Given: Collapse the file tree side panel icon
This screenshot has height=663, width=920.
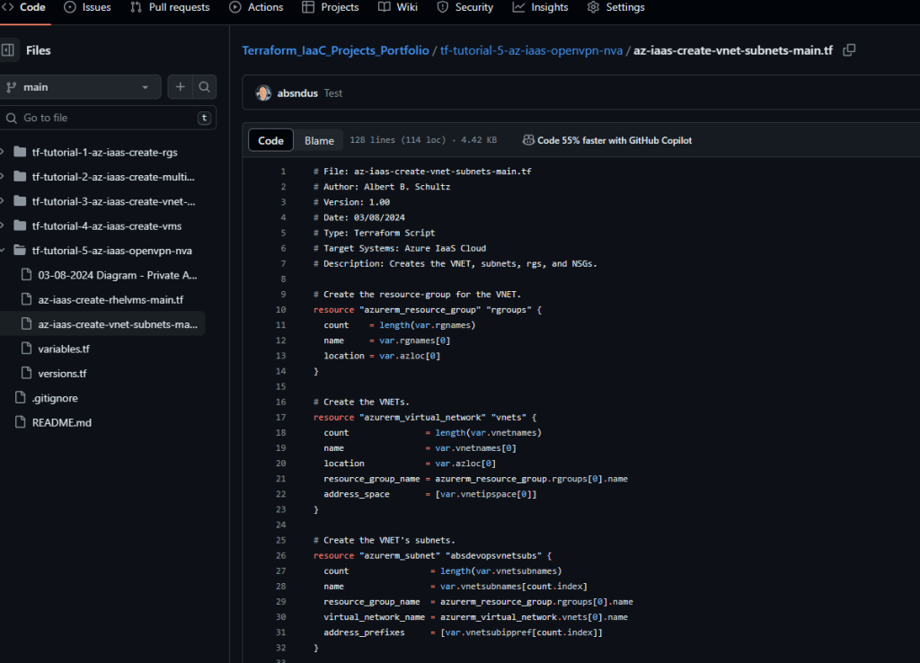Looking at the screenshot, I should point(8,50).
